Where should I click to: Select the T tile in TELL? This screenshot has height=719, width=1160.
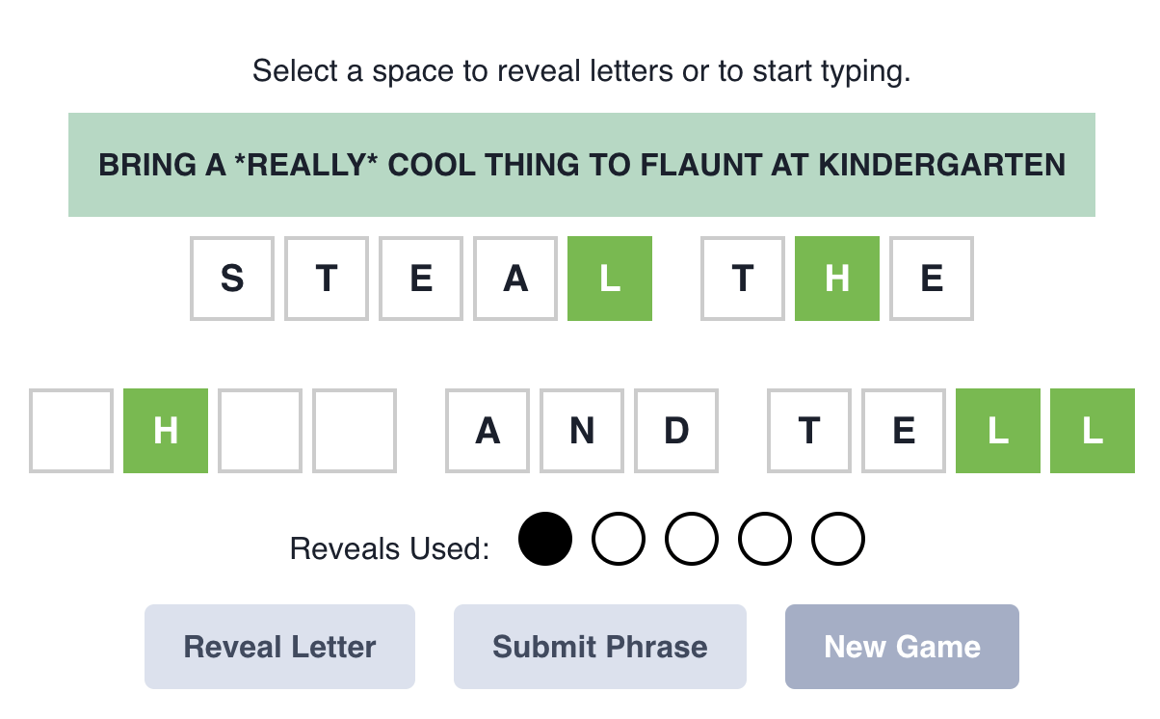[x=808, y=430]
